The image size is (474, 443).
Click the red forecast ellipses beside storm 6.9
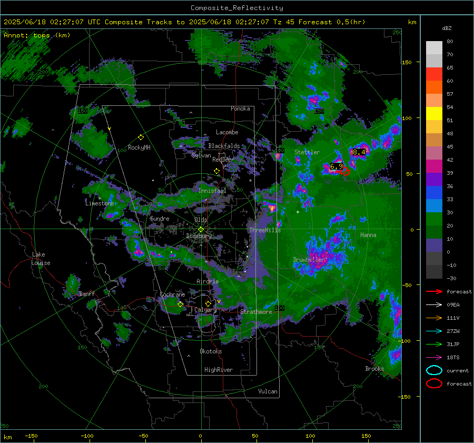344,172
